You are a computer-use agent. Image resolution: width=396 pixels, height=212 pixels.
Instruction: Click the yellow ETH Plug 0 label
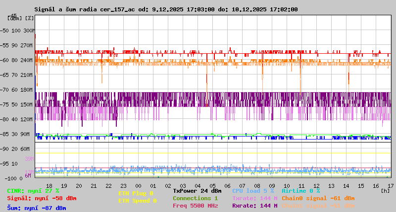(136, 193)
